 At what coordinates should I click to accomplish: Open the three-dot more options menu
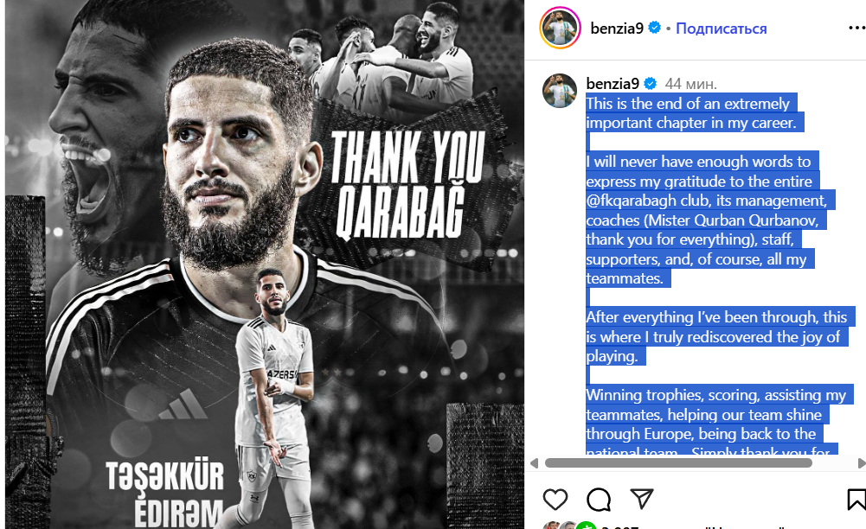tap(856, 29)
